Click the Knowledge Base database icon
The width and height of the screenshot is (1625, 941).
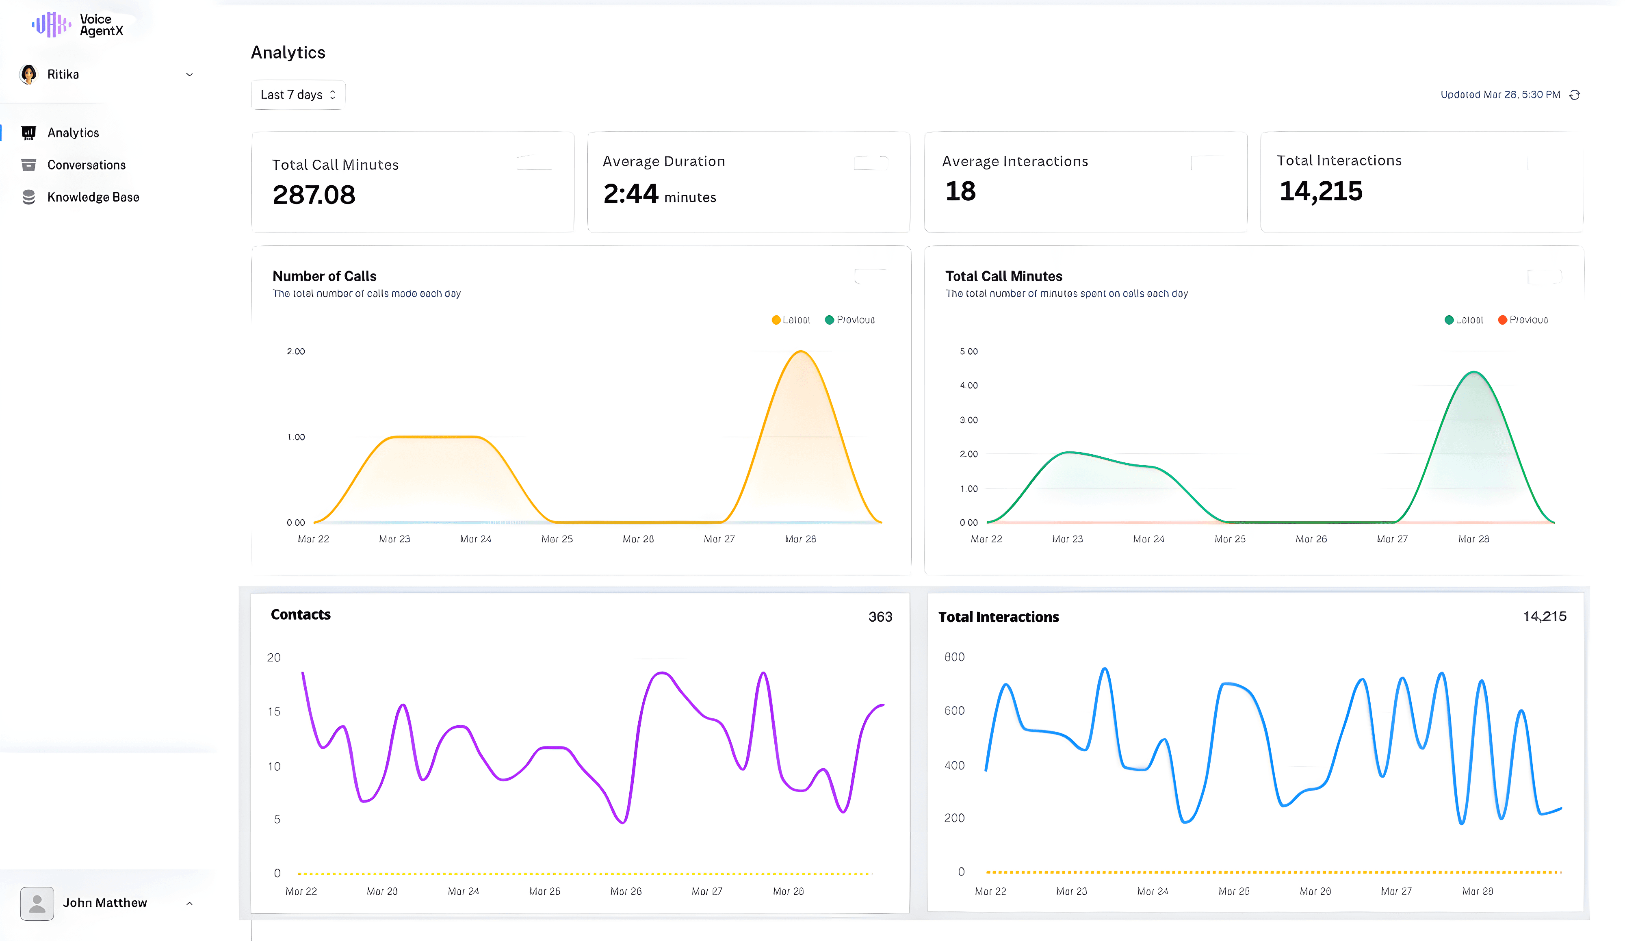[28, 197]
